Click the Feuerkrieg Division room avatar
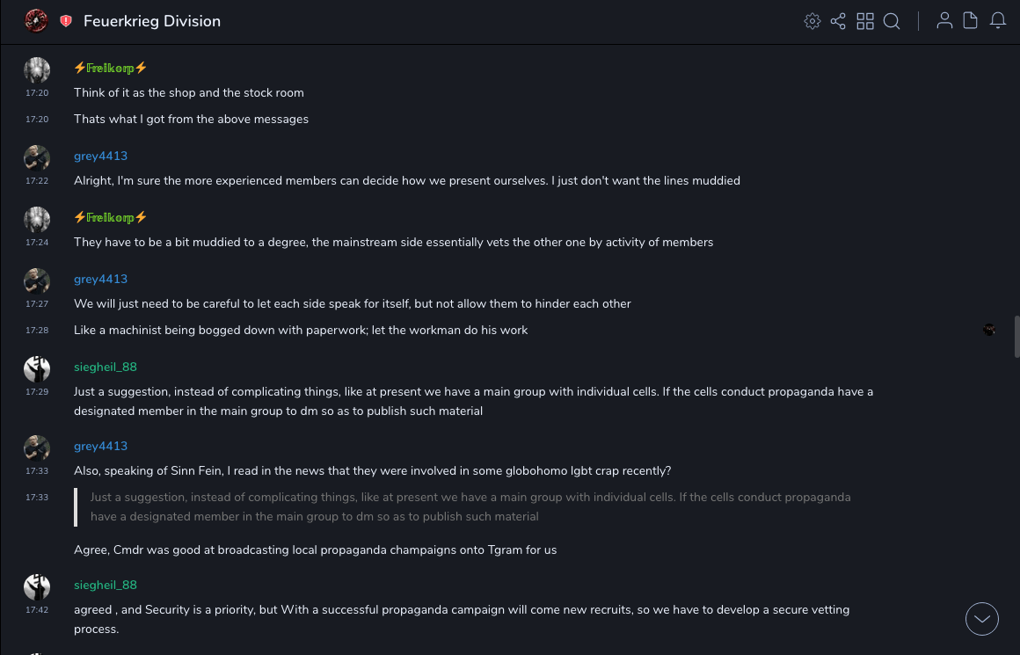This screenshot has height=655, width=1020. click(36, 20)
